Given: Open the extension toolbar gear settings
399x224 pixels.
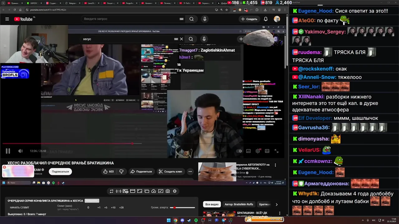Looking at the screenshot, I should click(175, 191).
